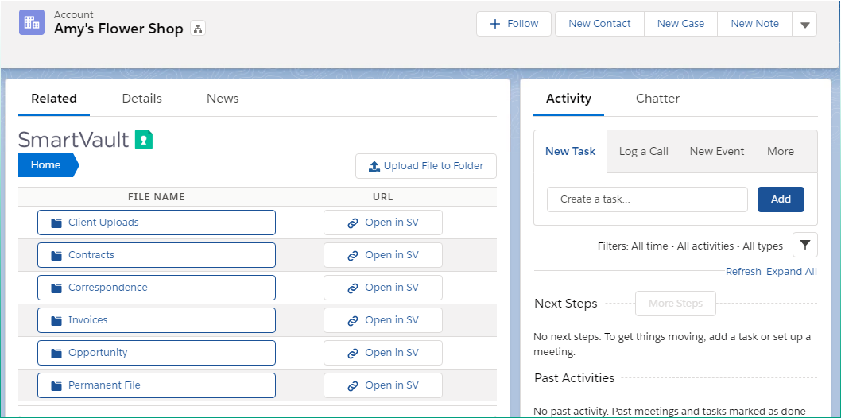This screenshot has width=841, height=418.
Task: Follow Amy's Flower Shop account
Action: point(514,24)
